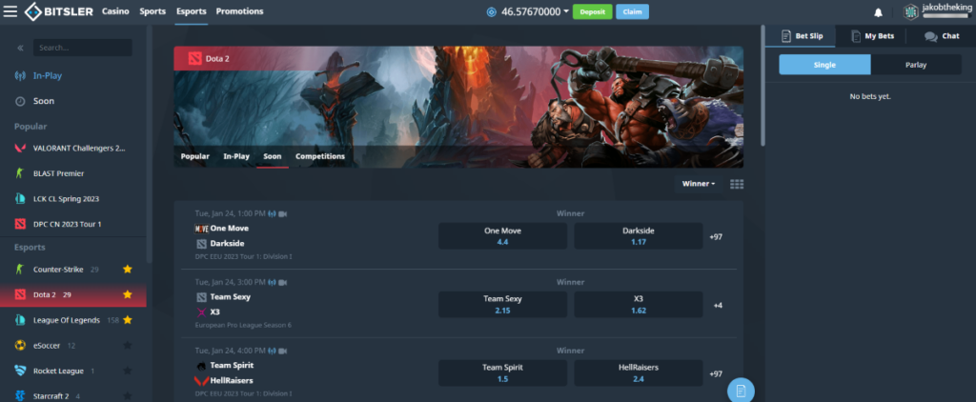Switch to Bet Slip tab
This screenshot has height=402, width=976.
[x=801, y=36]
